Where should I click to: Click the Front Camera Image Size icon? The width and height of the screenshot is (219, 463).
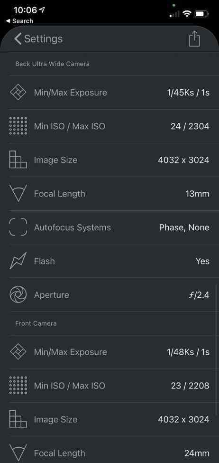[18, 419]
